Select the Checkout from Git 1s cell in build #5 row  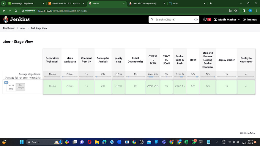point(86,87)
